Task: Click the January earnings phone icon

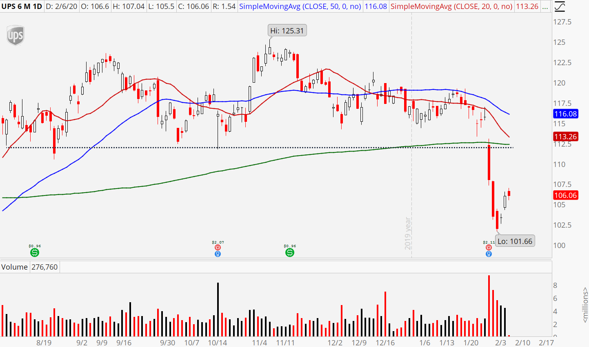Action: click(x=489, y=247)
